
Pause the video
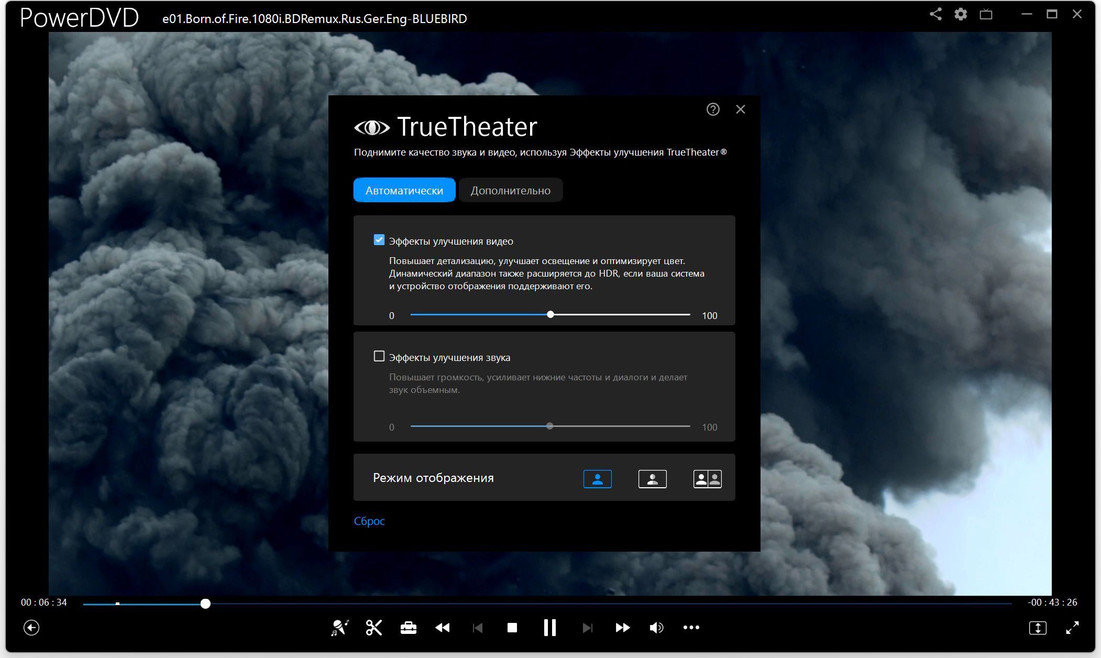pyautogui.click(x=550, y=628)
